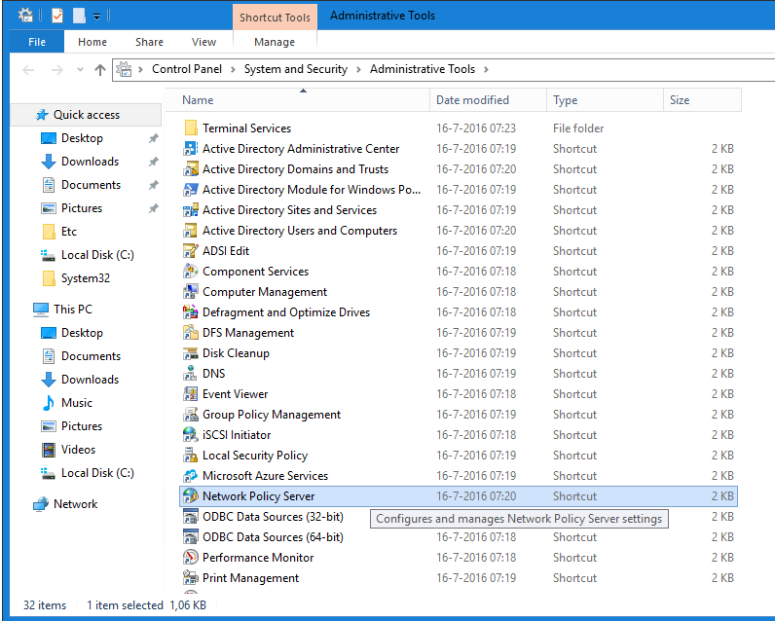Image resolution: width=775 pixels, height=621 pixels.
Task: Sort by the Size column header
Action: [x=702, y=100]
